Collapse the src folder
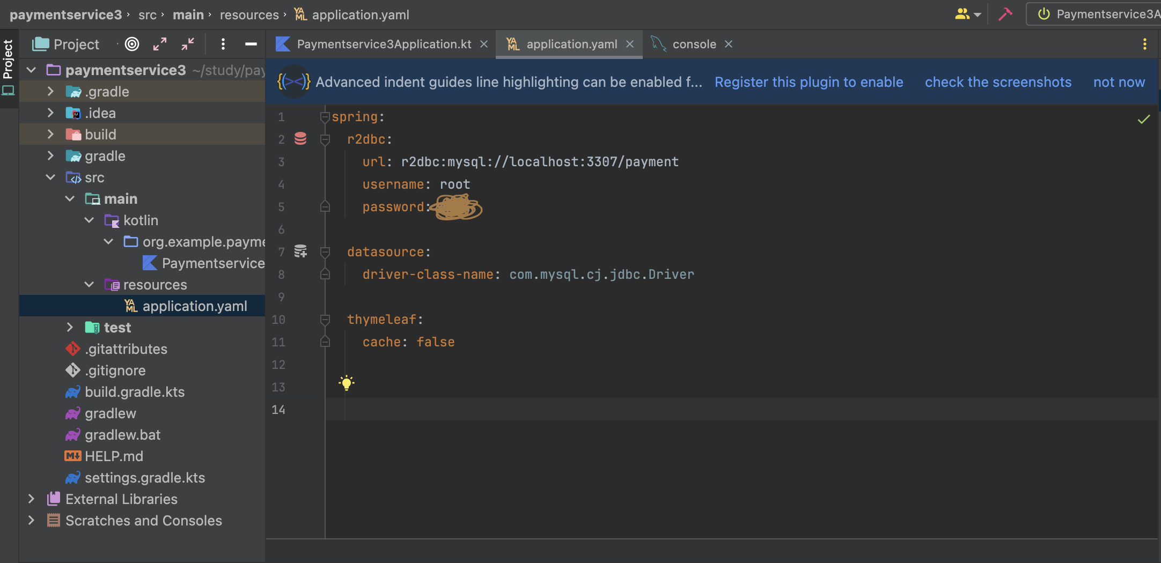 coord(50,177)
